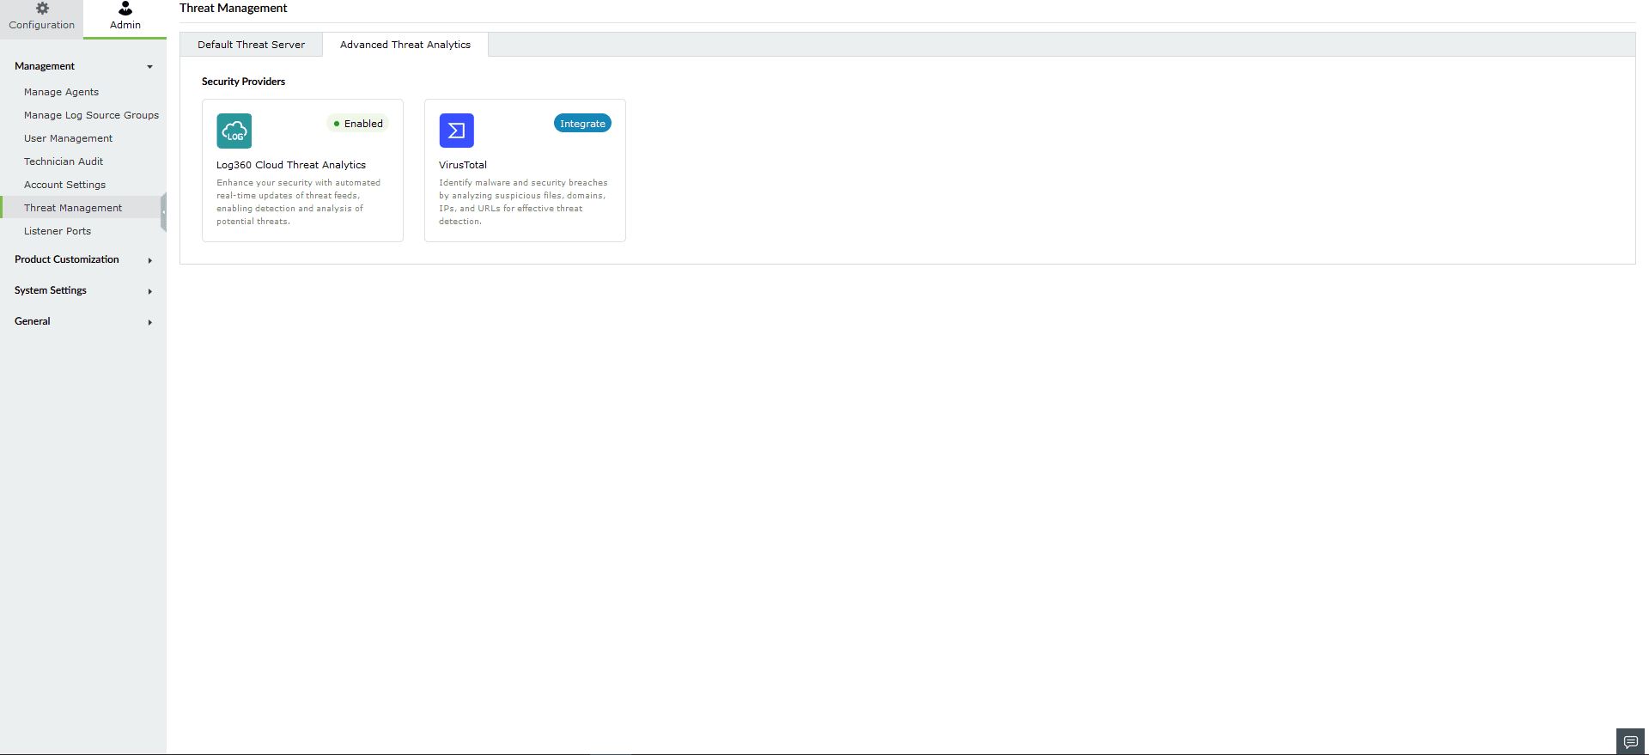Click Integrate button for VirusTotal
Screen dimensions: 1649x755
(582, 124)
